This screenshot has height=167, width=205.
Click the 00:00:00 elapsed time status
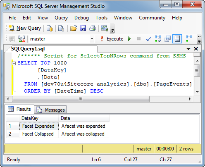[x=165, y=149]
